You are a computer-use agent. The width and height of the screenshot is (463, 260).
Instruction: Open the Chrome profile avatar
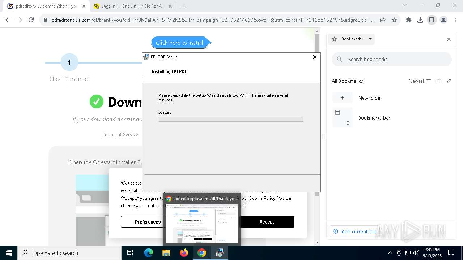(x=443, y=20)
